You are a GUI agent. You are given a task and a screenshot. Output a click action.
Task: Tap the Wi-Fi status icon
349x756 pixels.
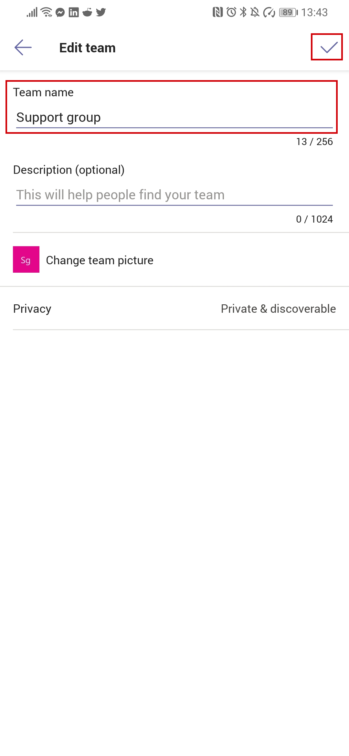[47, 12]
